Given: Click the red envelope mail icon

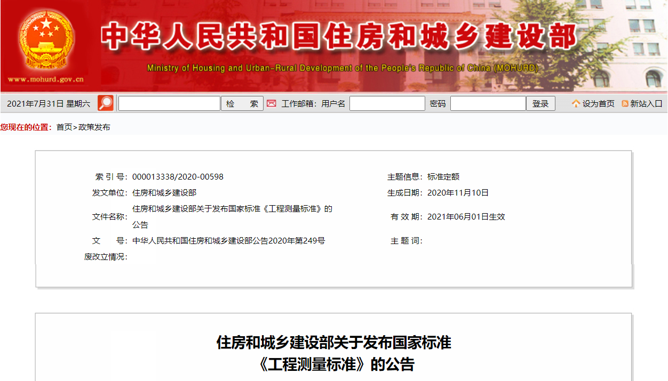Looking at the screenshot, I should tap(272, 103).
